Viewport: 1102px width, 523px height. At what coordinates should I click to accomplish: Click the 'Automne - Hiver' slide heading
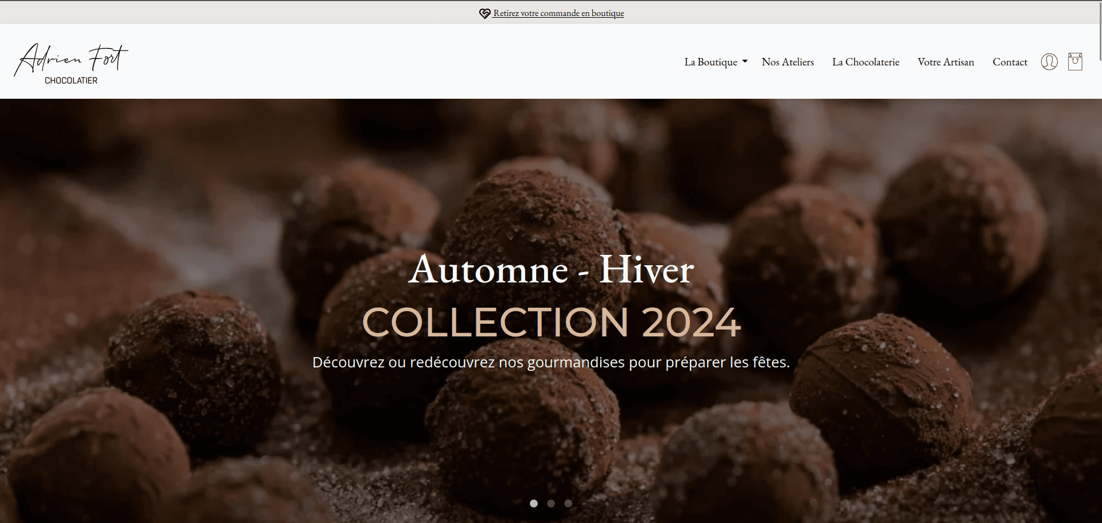[551, 269]
